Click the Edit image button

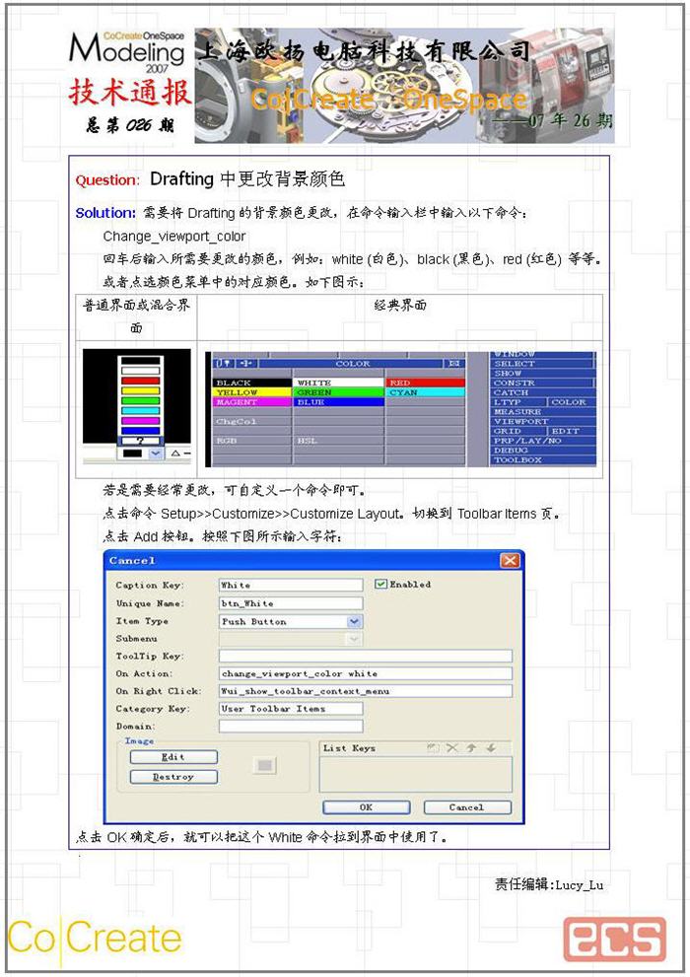(173, 756)
